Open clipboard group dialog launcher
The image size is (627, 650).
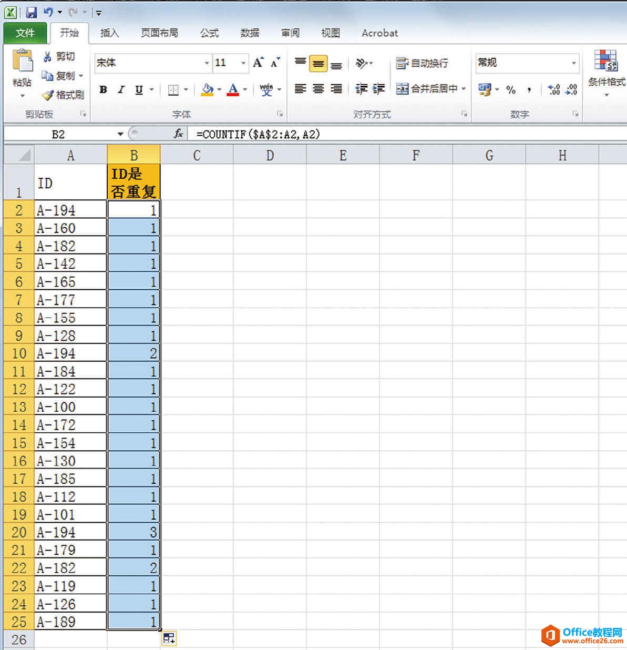[x=83, y=114]
